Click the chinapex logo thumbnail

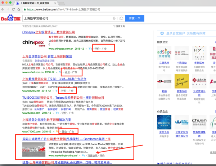point(34,43)
